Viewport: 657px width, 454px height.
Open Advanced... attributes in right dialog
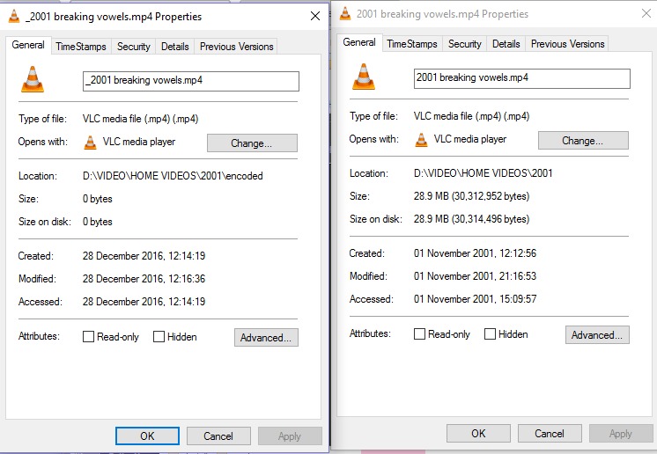(x=597, y=335)
